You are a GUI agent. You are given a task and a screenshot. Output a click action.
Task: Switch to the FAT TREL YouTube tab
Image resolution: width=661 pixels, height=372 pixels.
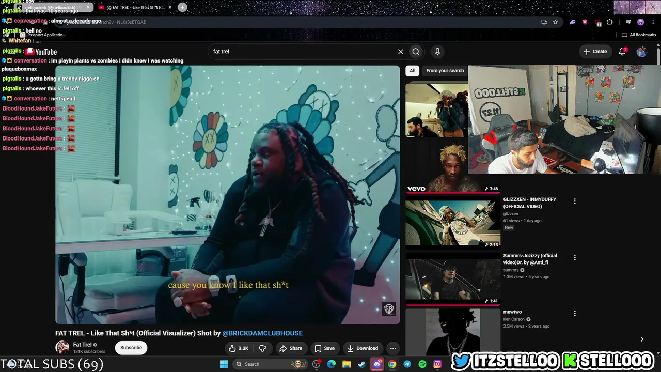coord(135,8)
